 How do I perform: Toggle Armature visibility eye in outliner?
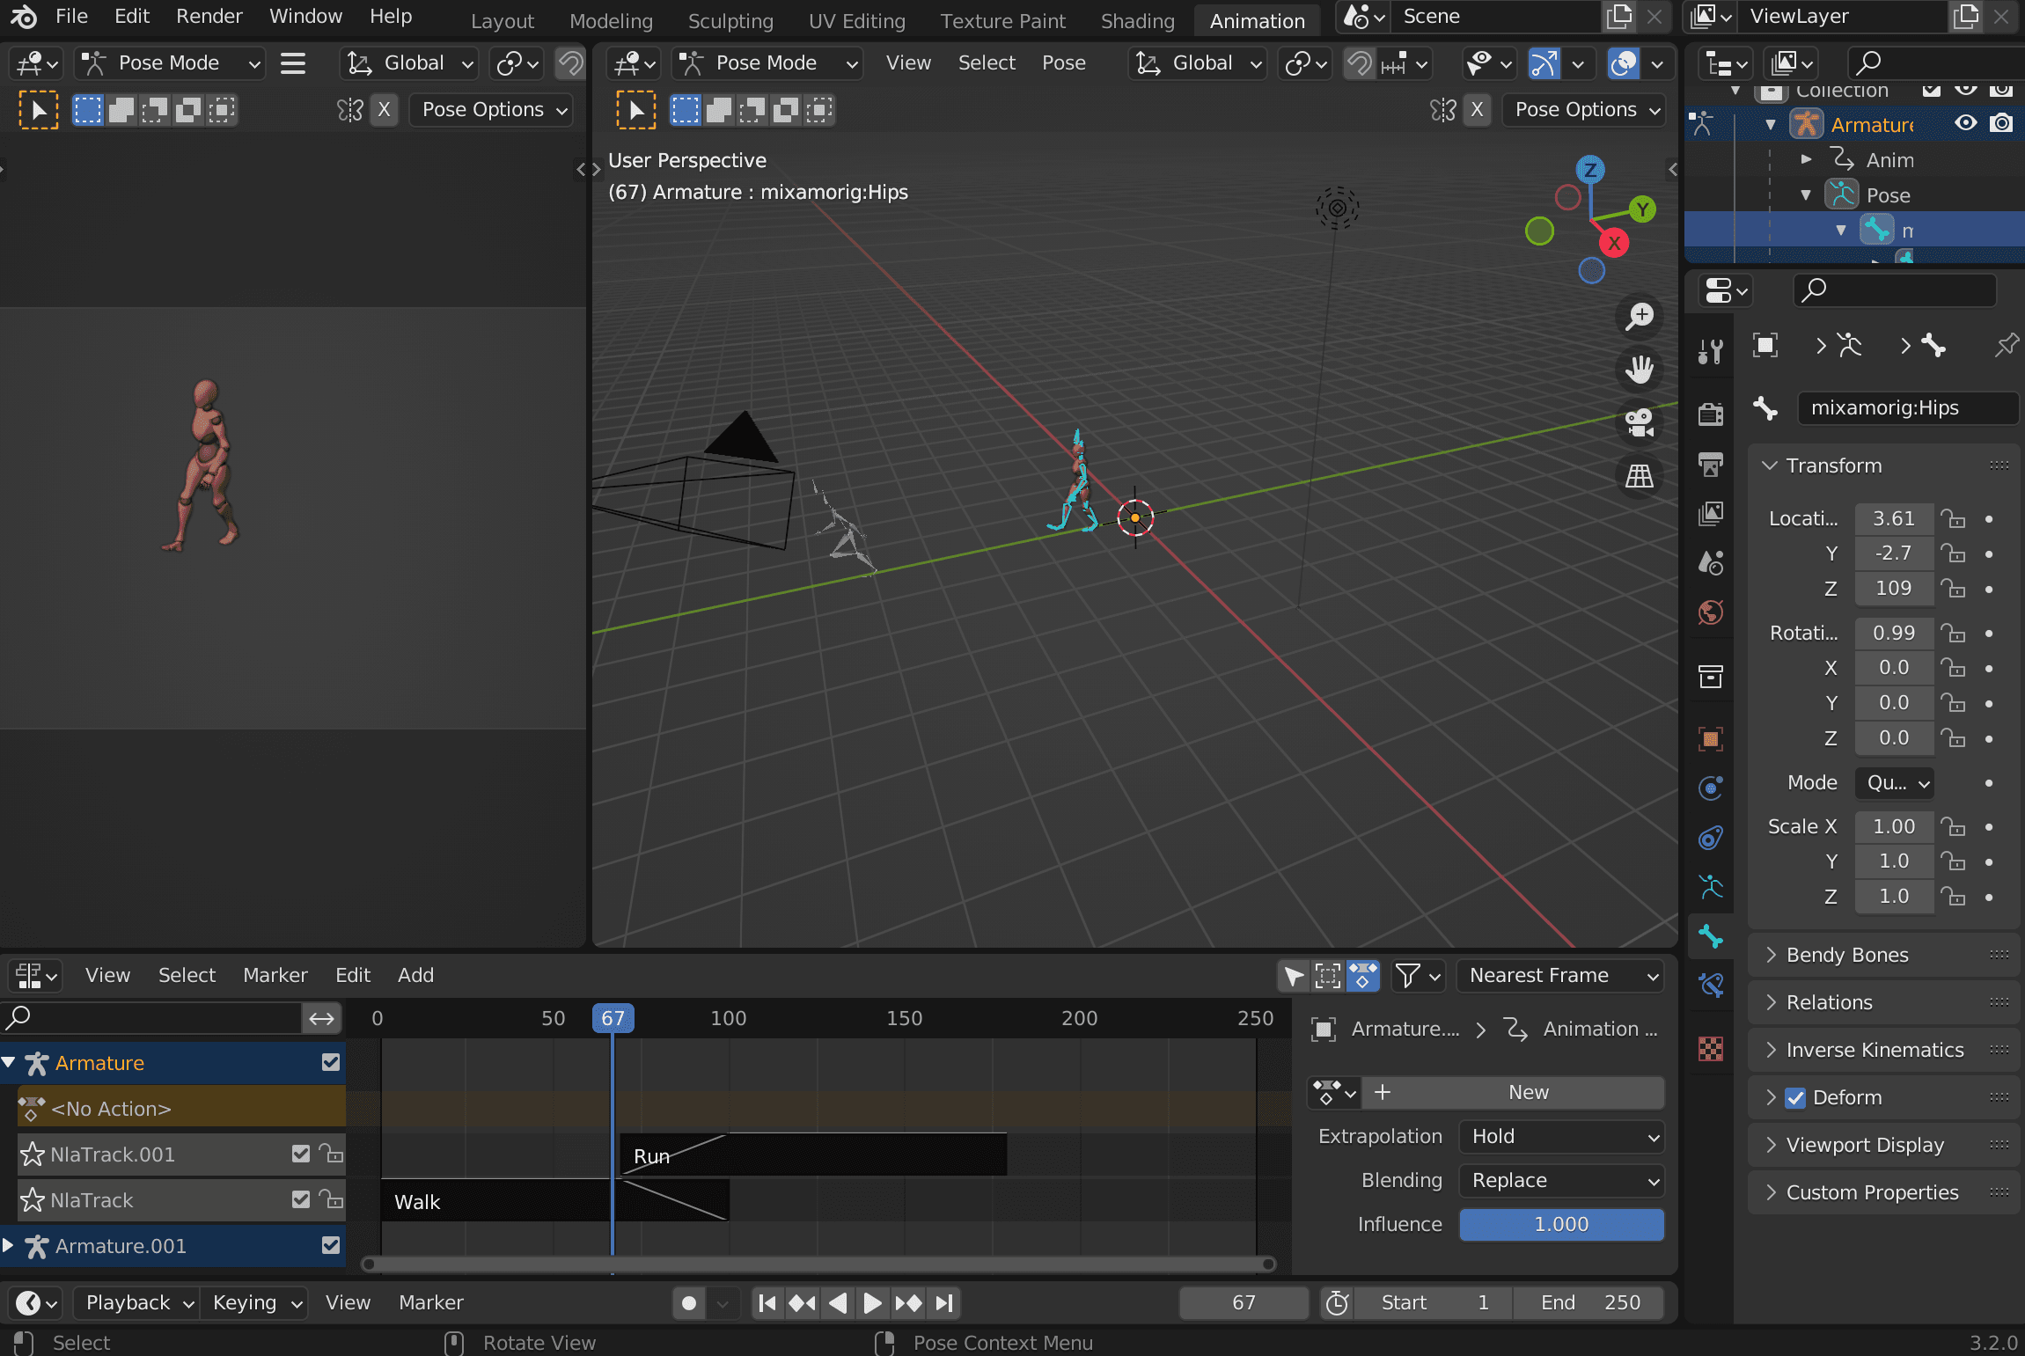click(x=1965, y=123)
